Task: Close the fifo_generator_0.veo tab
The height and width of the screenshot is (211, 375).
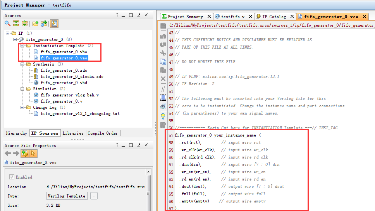Action: 365,17
